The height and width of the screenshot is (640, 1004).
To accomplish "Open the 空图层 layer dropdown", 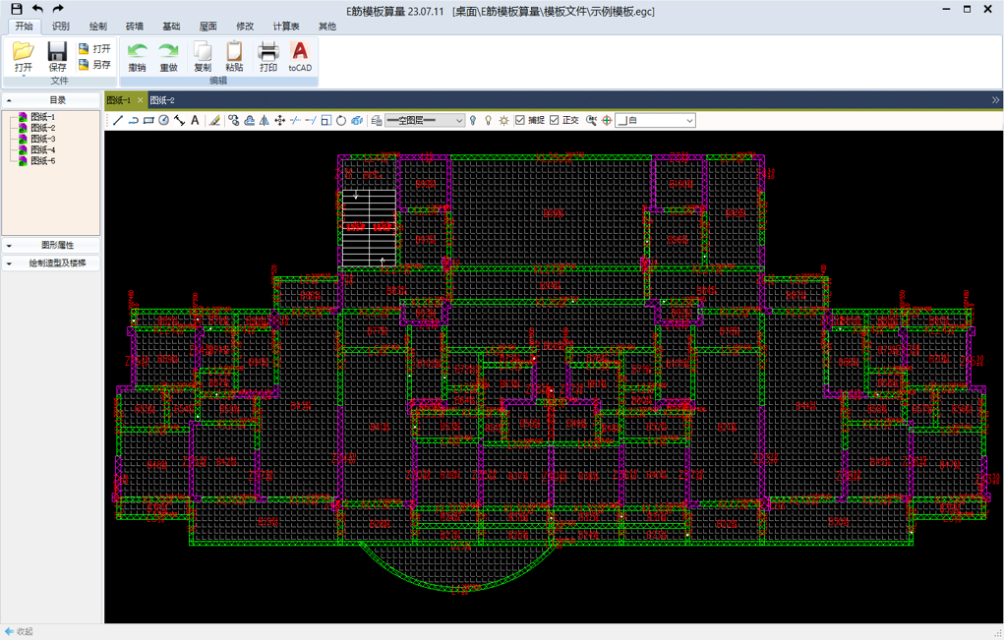I will pyautogui.click(x=425, y=120).
